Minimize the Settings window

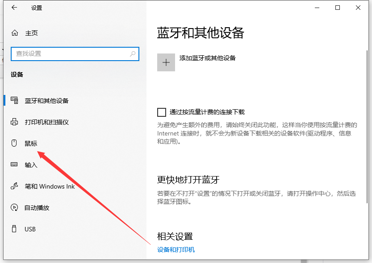tap(317, 8)
